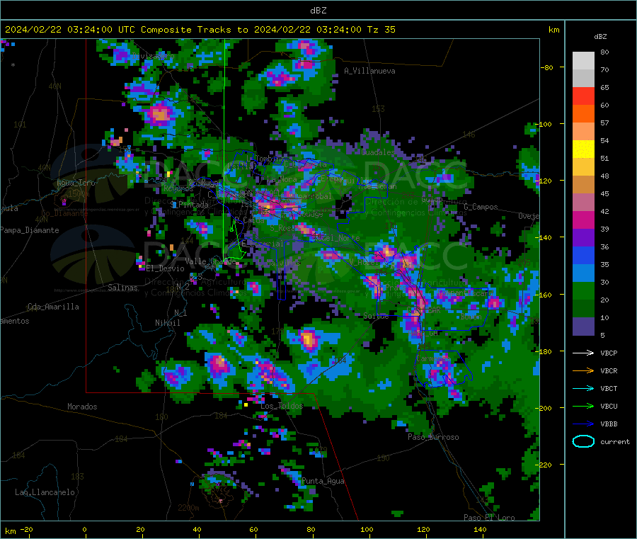This screenshot has height=539, width=637.
Task: Click the 'Nihuil' map label
Action: [168, 323]
